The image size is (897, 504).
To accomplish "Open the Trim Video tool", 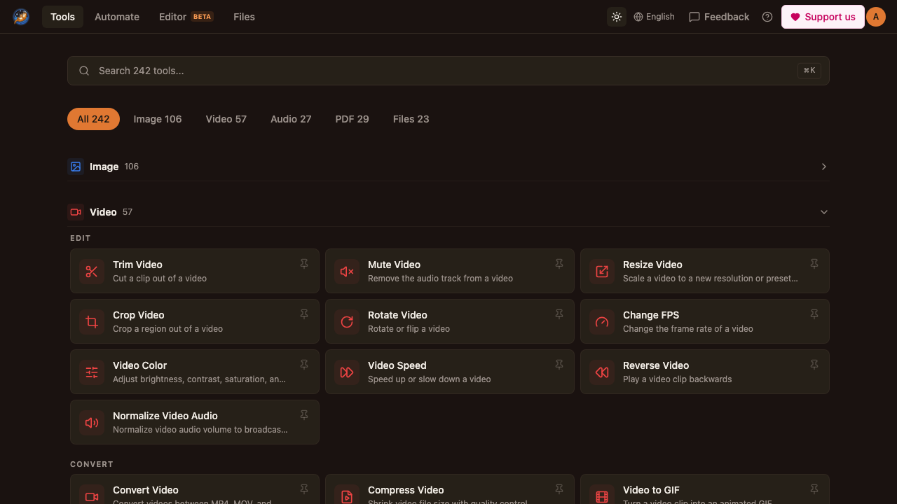I will pyautogui.click(x=195, y=271).
